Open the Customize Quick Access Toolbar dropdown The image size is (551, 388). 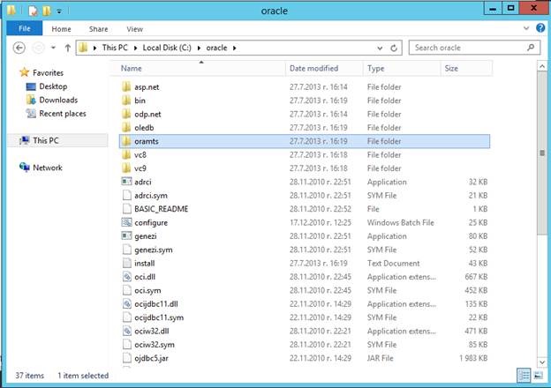(x=59, y=11)
